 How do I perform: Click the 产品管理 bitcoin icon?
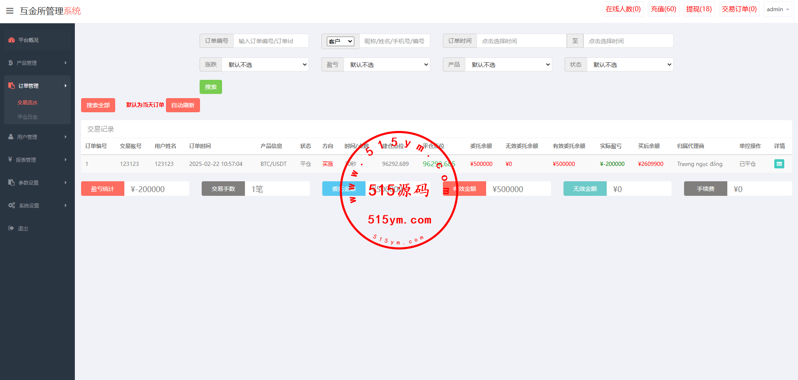(x=11, y=63)
